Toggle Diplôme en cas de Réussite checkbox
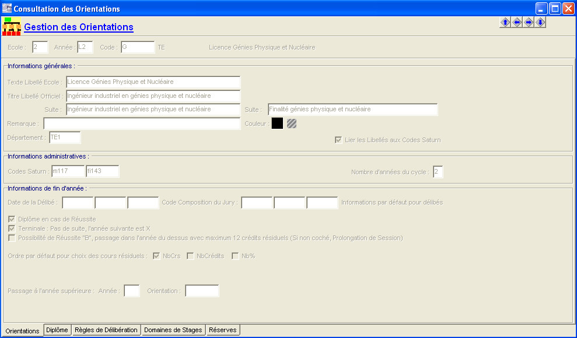 [12, 219]
